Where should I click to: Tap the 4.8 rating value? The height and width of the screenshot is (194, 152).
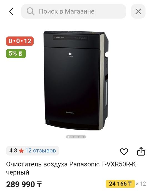coord(13,151)
